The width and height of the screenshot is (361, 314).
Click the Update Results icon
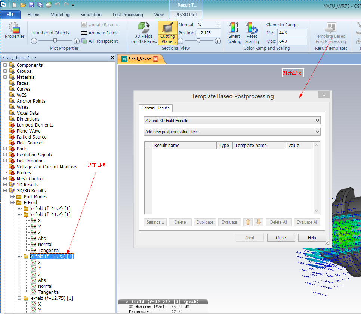click(x=84, y=25)
